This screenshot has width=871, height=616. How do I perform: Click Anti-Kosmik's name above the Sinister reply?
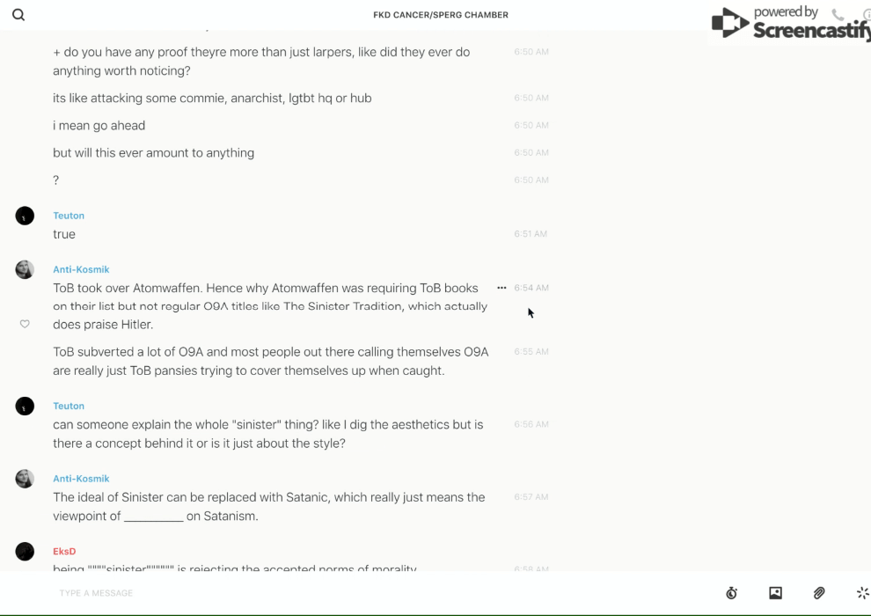[81, 479]
